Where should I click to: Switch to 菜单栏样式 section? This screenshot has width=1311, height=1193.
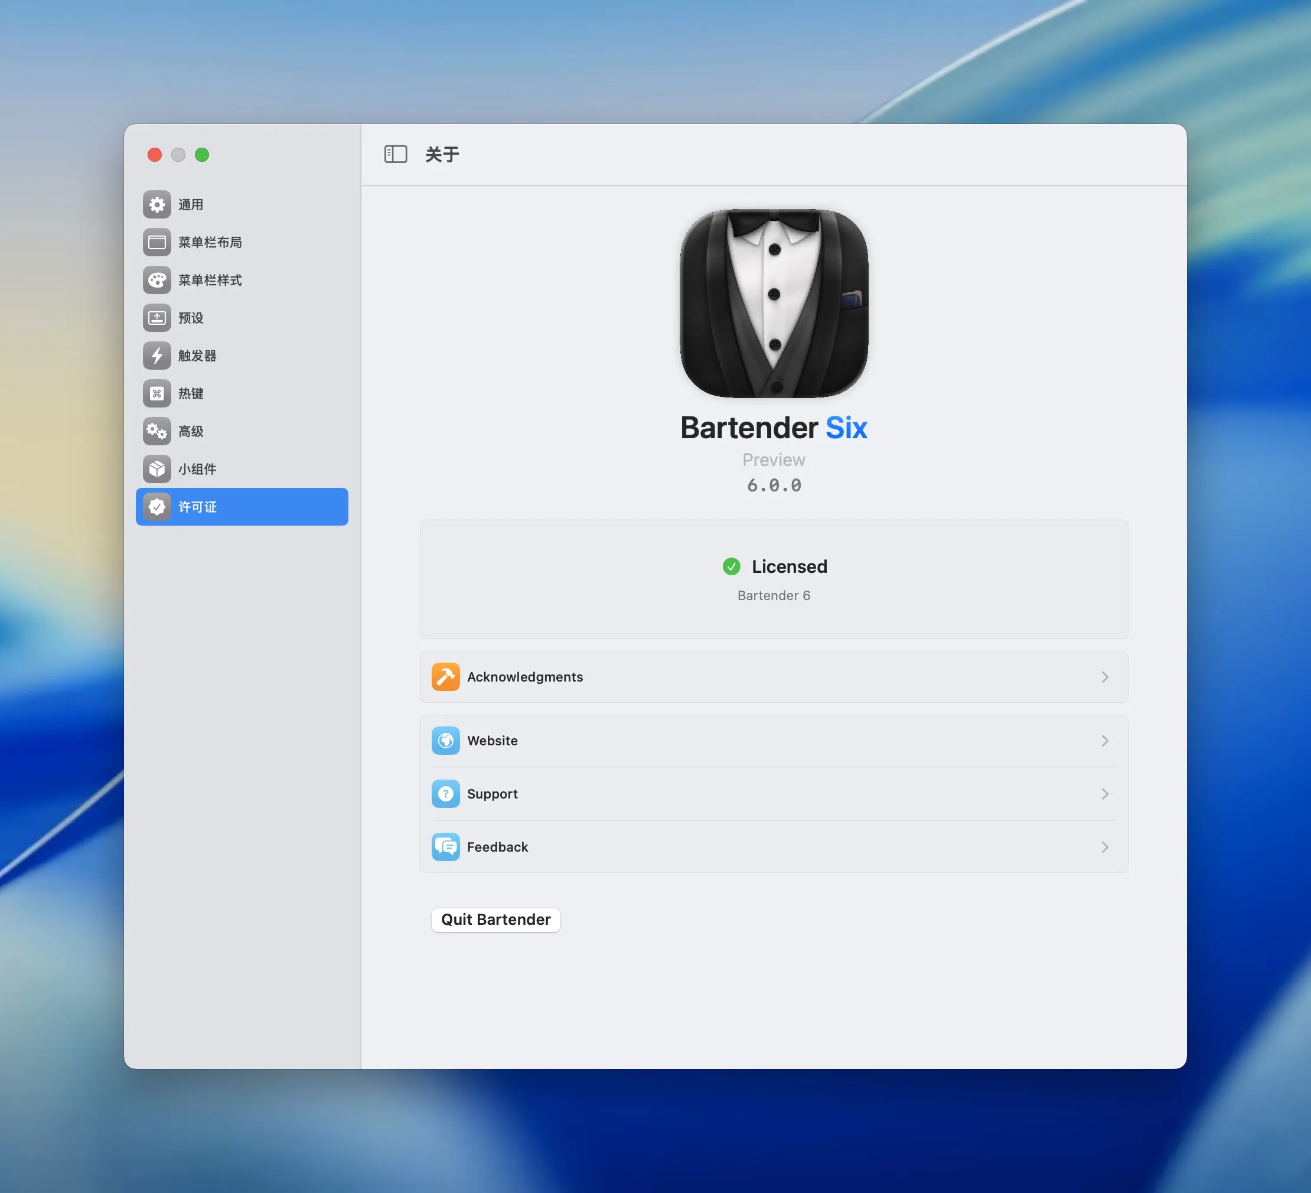click(x=242, y=281)
